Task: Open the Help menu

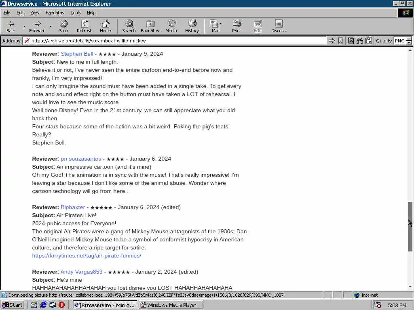Action: (x=91, y=13)
